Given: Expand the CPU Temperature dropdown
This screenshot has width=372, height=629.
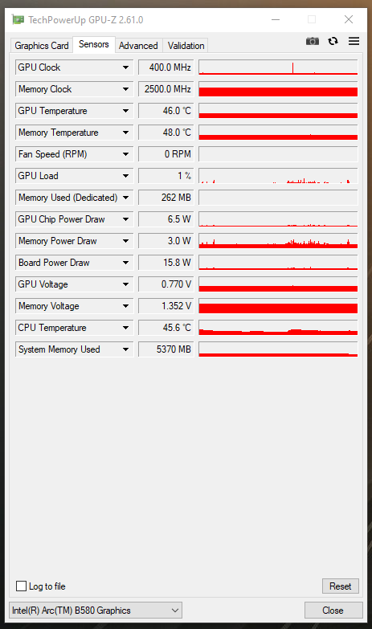Looking at the screenshot, I should point(74,327).
